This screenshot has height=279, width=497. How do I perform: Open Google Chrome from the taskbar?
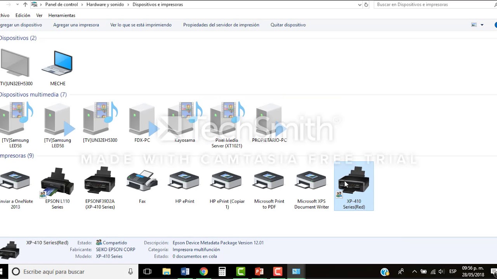[x=203, y=272]
